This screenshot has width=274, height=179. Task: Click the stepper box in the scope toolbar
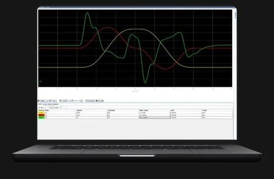click(x=81, y=101)
